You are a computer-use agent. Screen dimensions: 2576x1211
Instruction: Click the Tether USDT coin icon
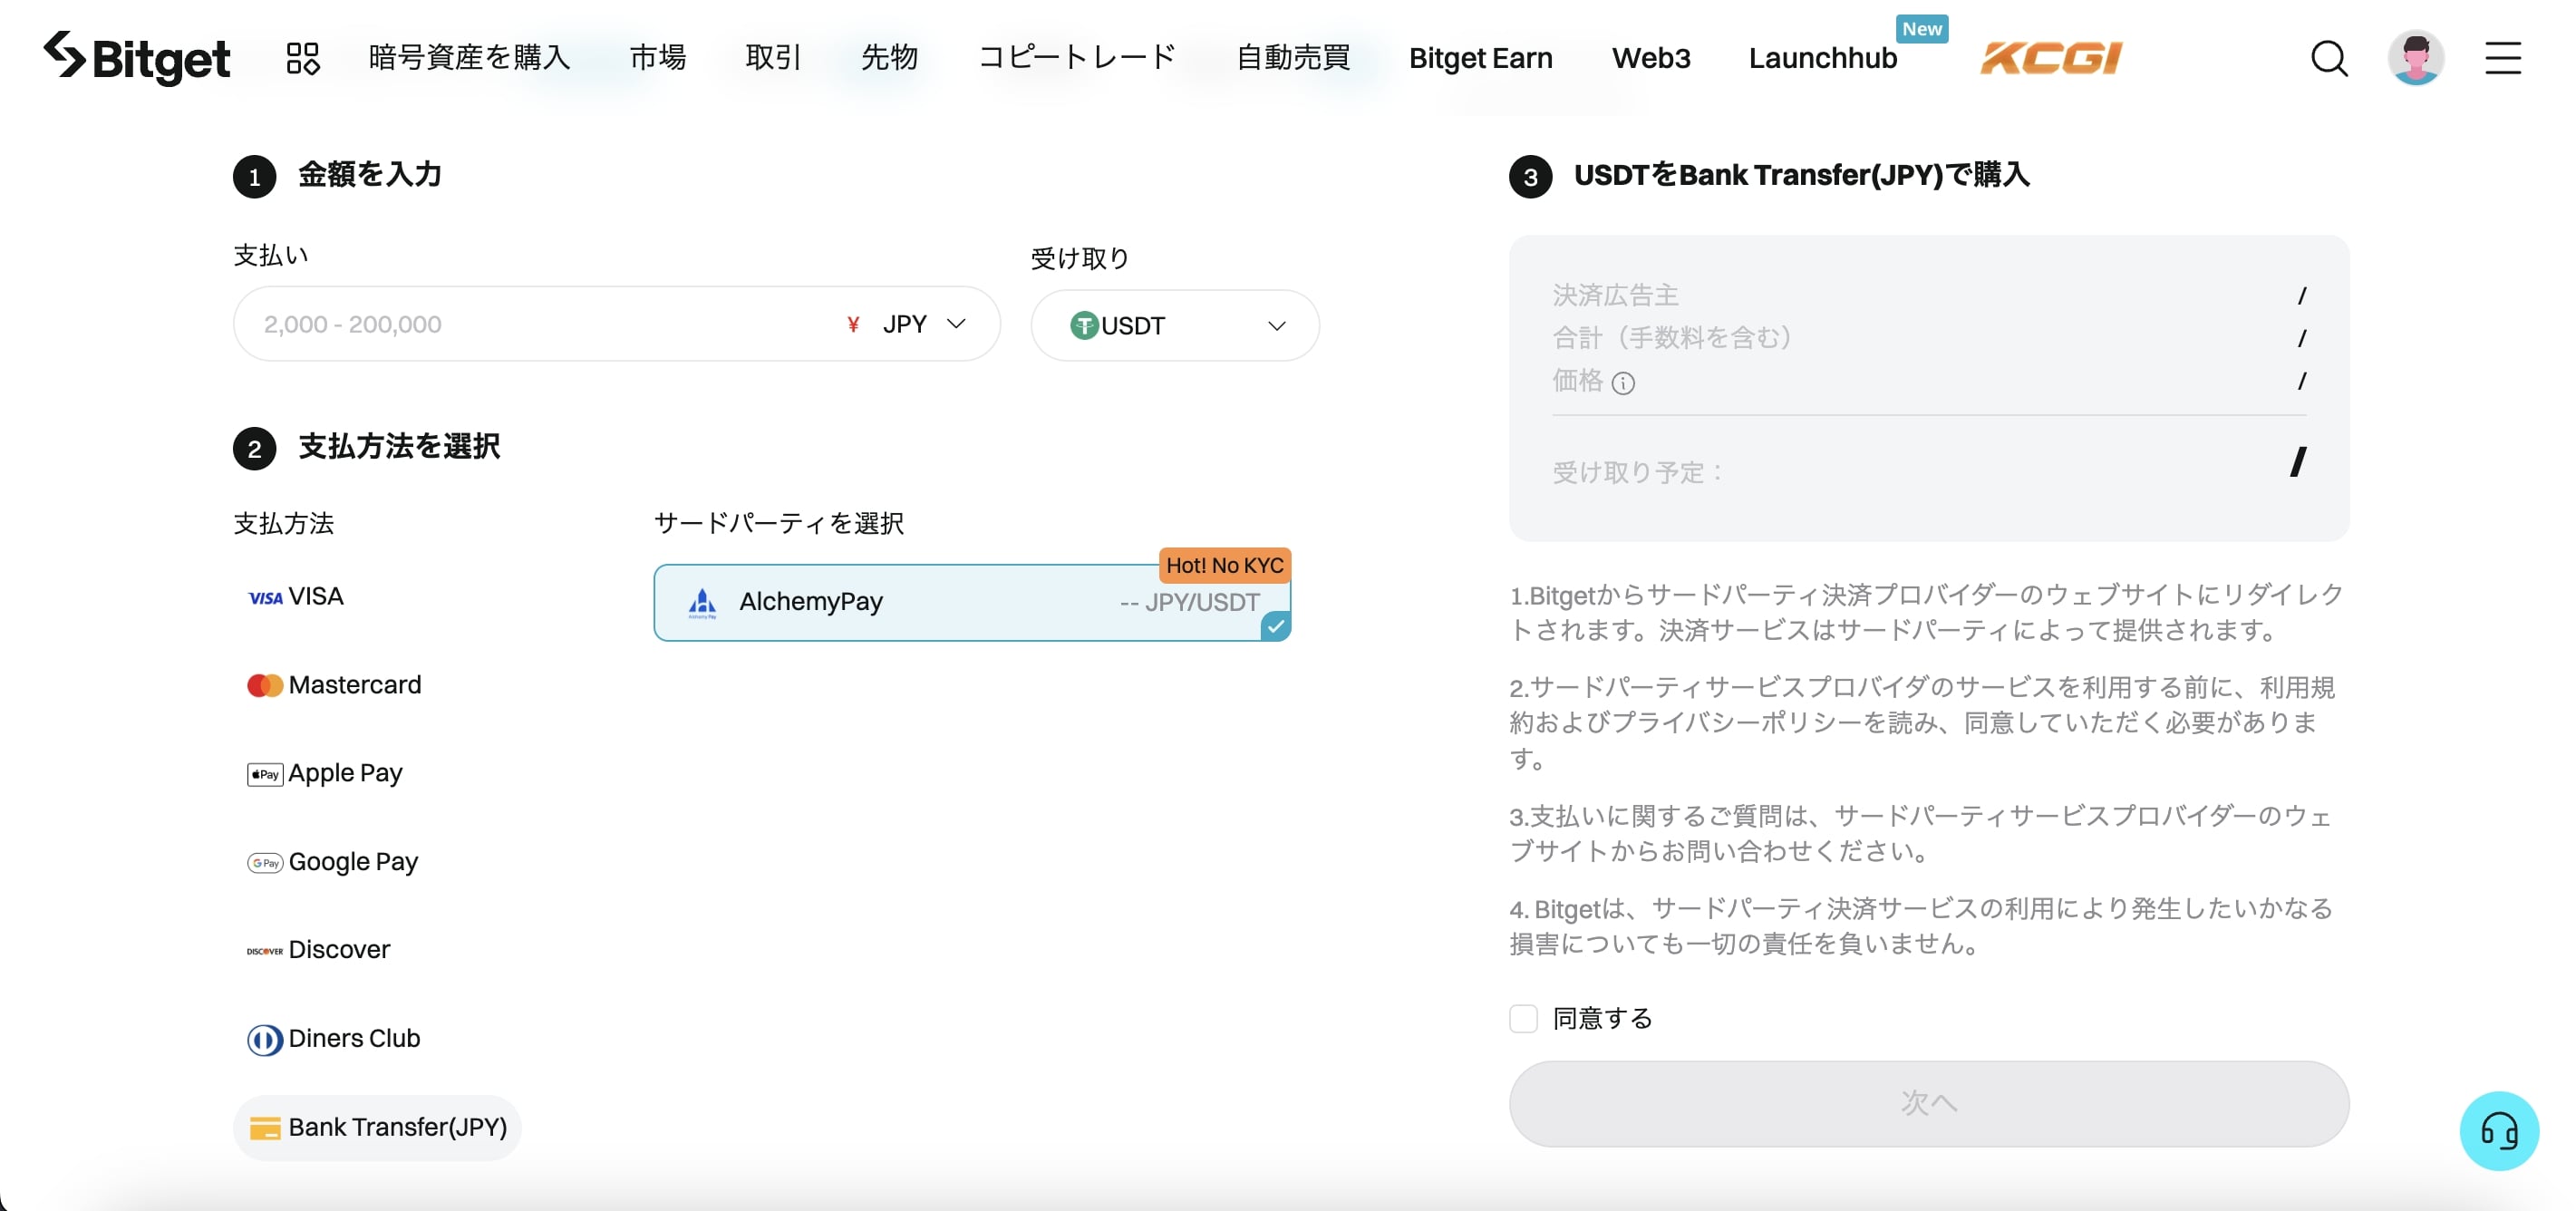click(x=1084, y=325)
